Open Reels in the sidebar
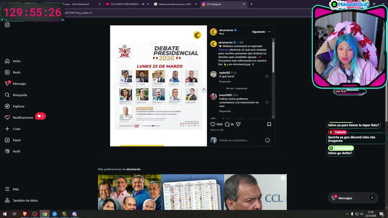Viewport: 388px width, 218px height. coord(13,72)
